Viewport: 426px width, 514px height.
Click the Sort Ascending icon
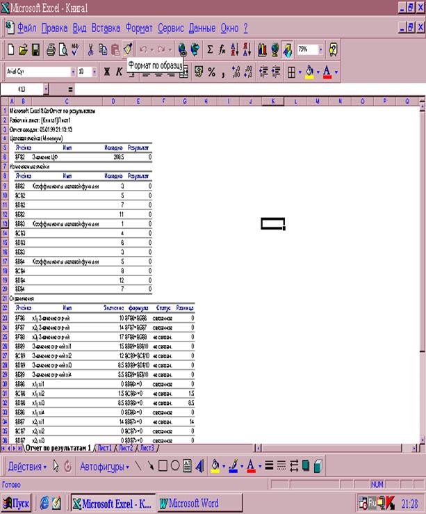coord(234,50)
